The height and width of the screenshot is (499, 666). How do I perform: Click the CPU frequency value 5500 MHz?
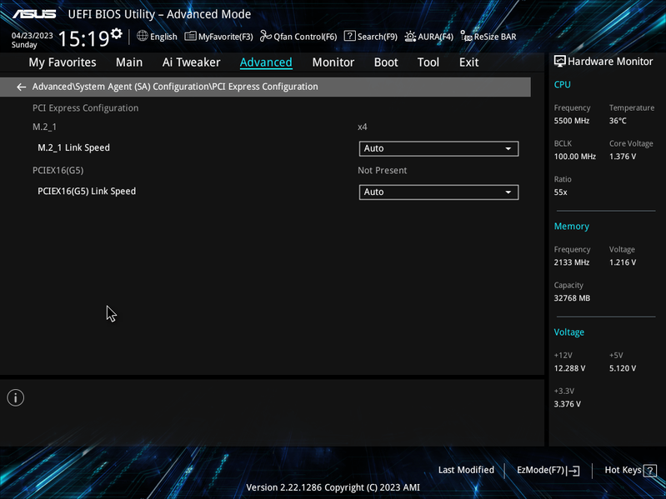(572, 121)
